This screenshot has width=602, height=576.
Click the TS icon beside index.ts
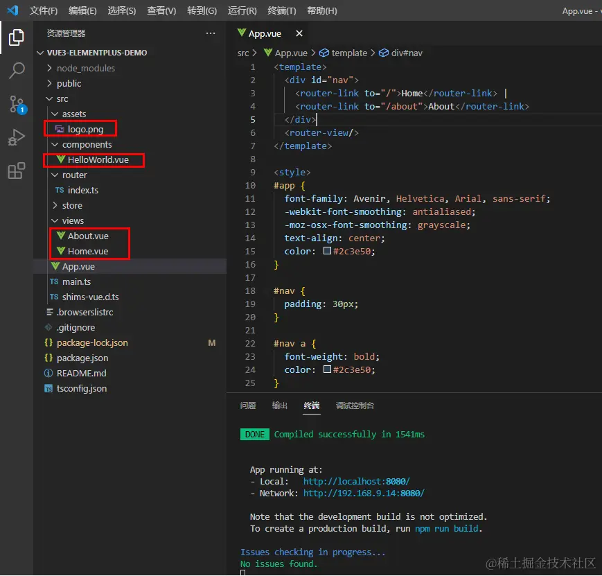[60, 190]
